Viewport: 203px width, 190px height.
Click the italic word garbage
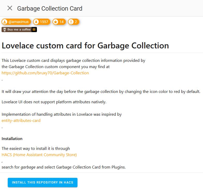[x=28, y=167]
